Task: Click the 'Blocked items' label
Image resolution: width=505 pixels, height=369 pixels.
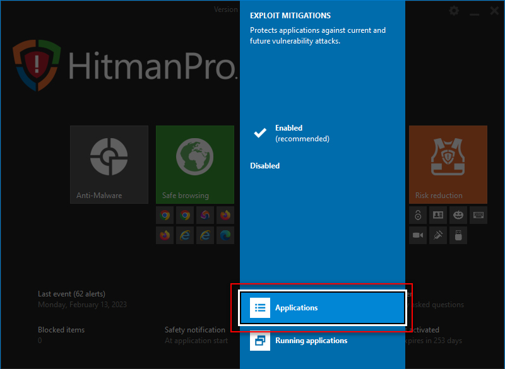Action: tap(61, 330)
